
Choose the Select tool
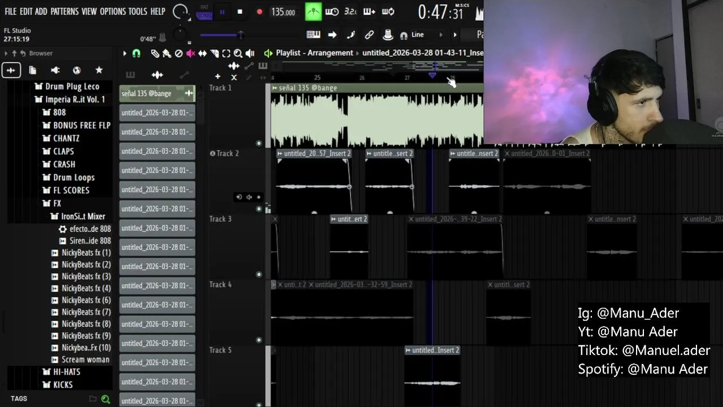[x=226, y=53]
